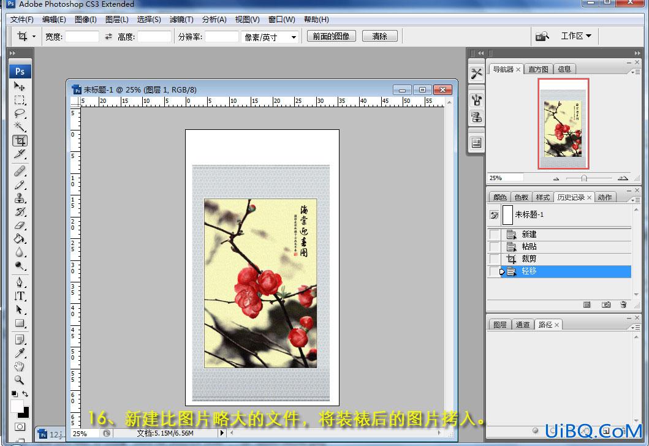Viewport: 649px width, 446px height.
Task: Select the Rectangular Marquee tool
Action: (x=20, y=100)
